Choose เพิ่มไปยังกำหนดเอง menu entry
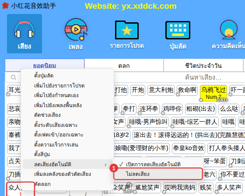Viewport: 245px width, 196px height. click(x=67, y=95)
